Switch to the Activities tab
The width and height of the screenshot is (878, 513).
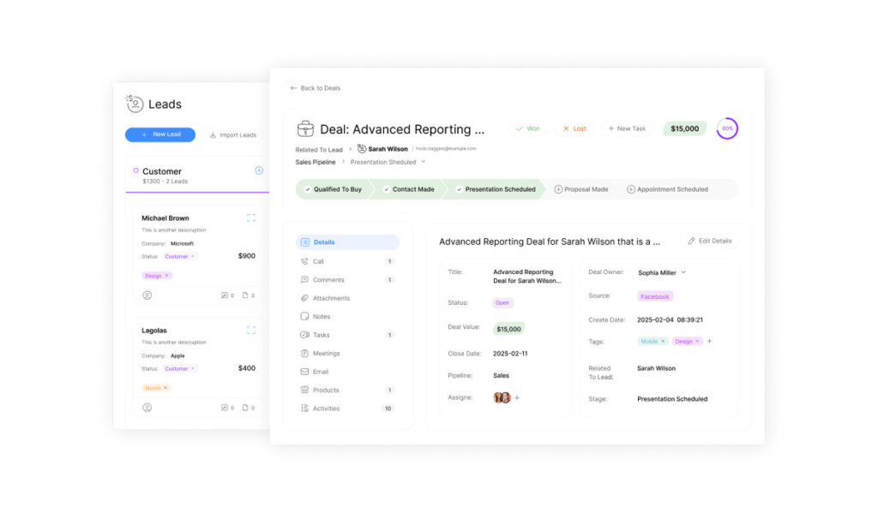coord(327,409)
